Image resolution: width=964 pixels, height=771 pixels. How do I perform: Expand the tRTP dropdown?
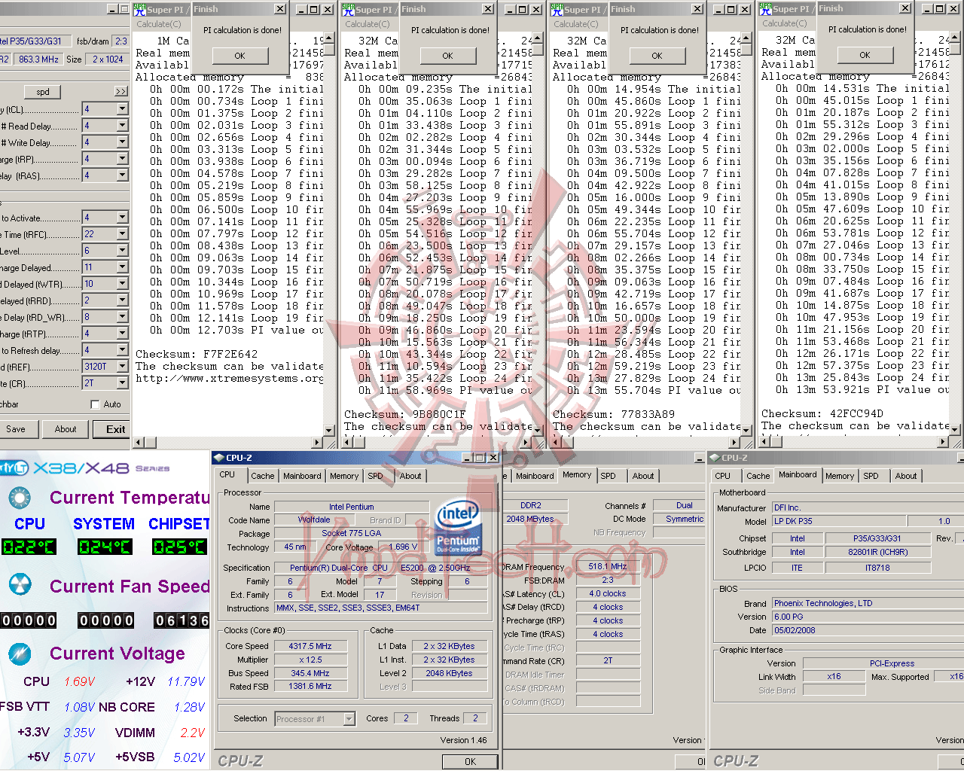tap(122, 334)
